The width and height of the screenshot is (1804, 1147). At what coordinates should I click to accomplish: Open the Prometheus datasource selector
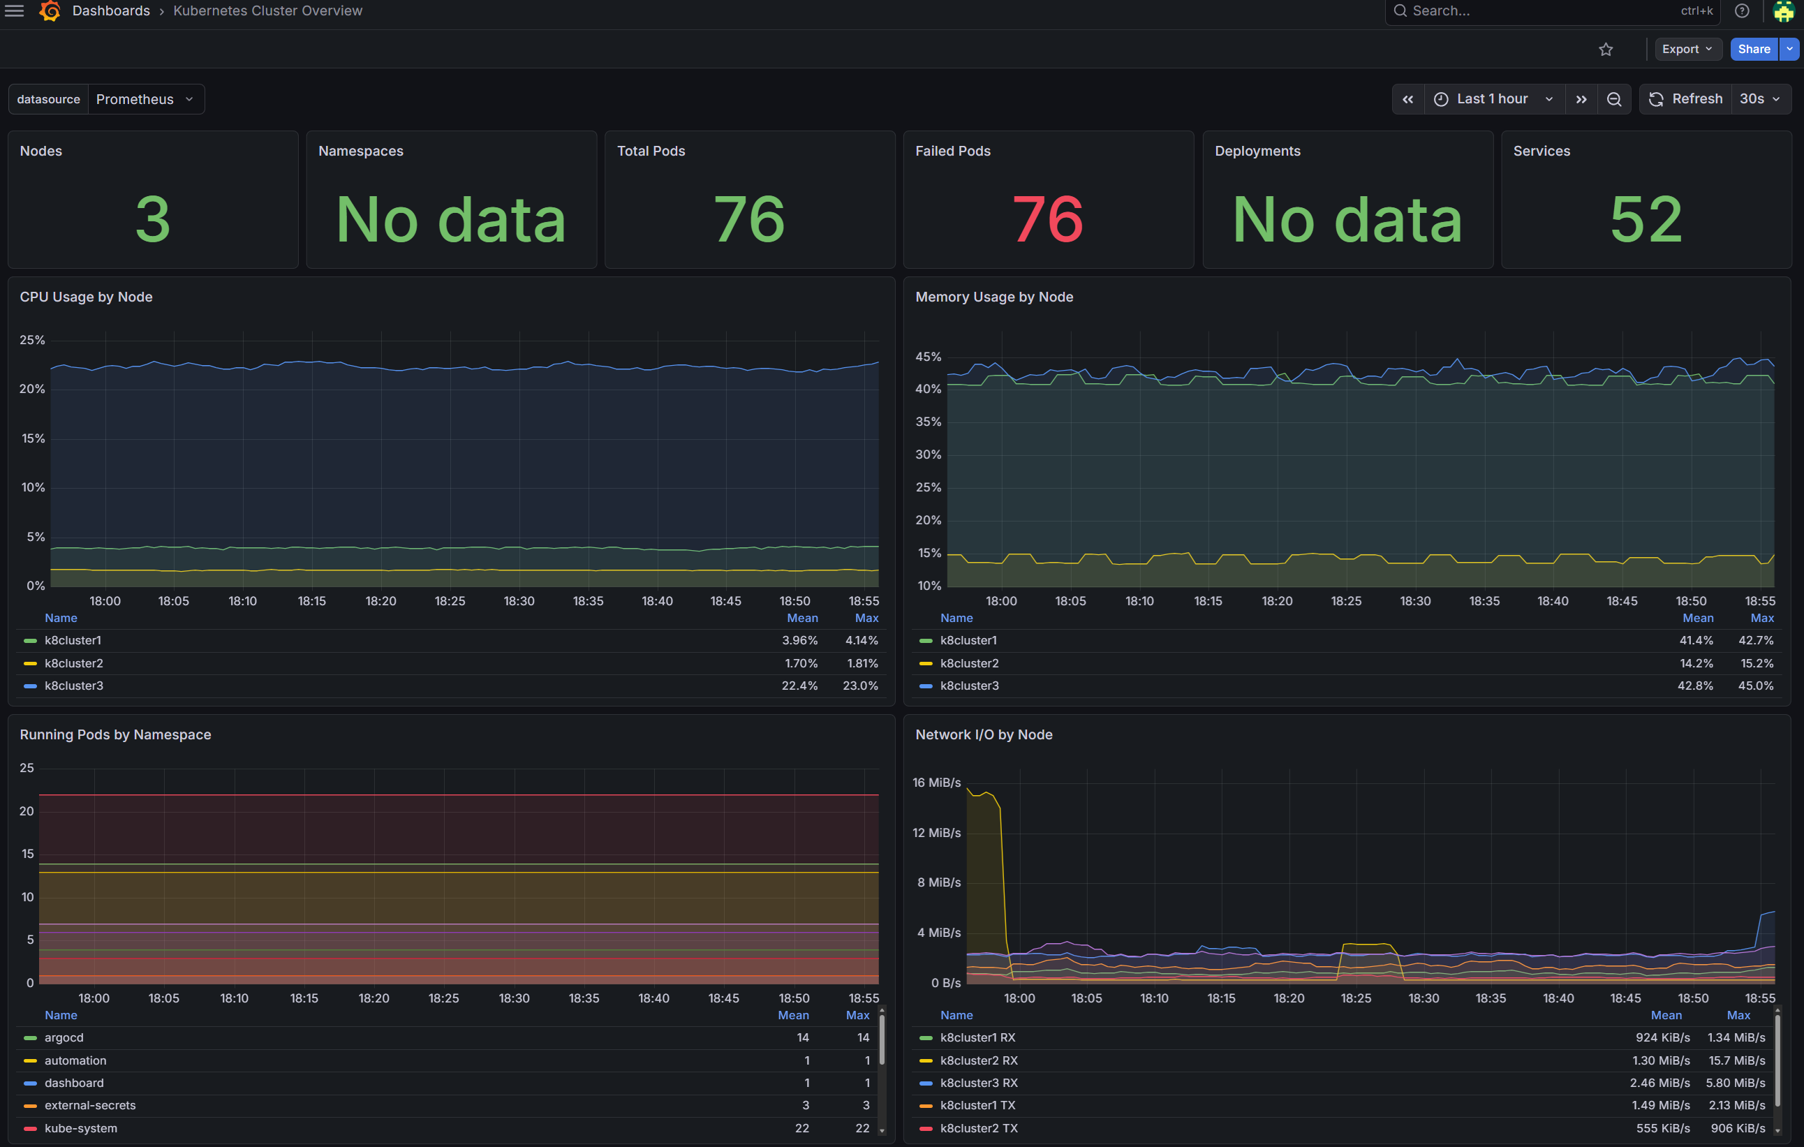[x=146, y=99]
